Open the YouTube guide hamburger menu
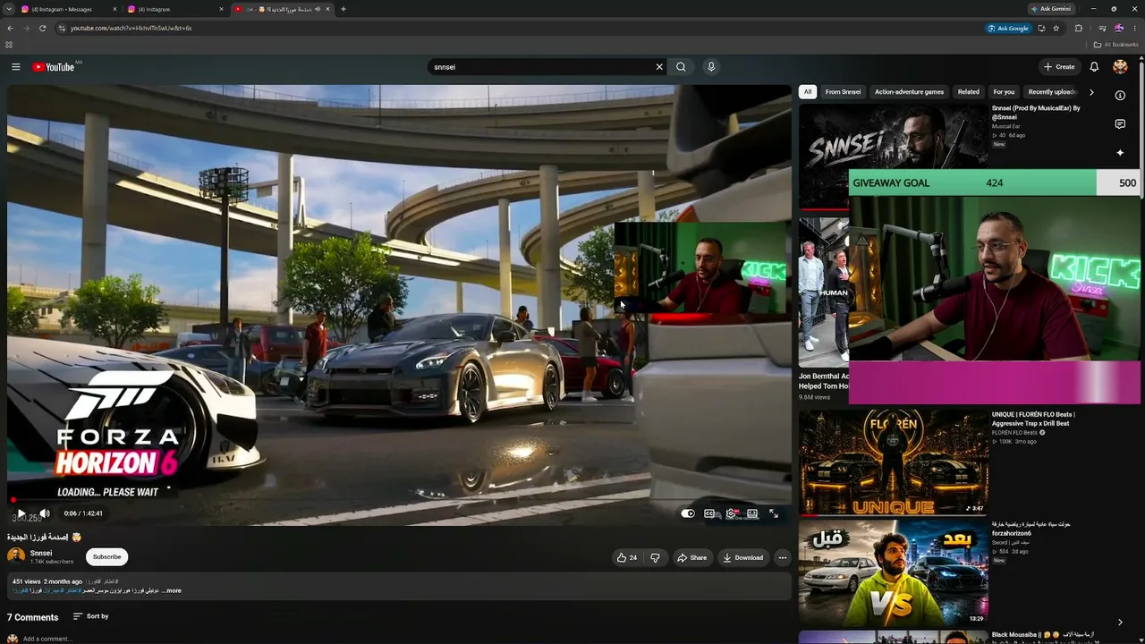This screenshot has width=1145, height=644. [x=15, y=67]
